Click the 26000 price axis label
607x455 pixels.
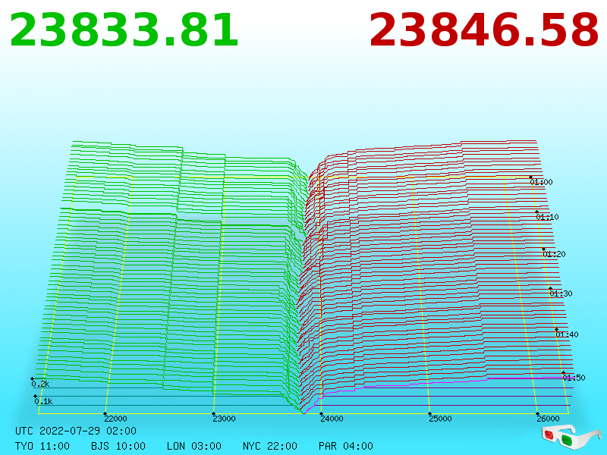(548, 419)
